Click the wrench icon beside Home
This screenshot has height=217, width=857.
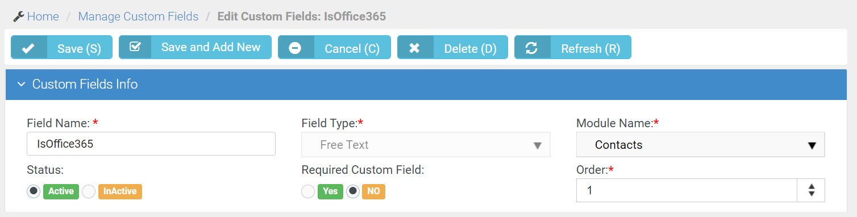[x=18, y=16]
